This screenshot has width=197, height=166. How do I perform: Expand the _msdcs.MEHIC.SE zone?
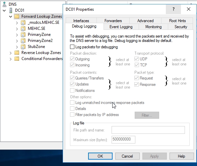click(x=17, y=23)
